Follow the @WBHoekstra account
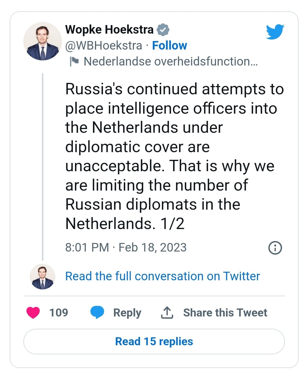Viewport: 308px width, 378px height. coord(169,46)
